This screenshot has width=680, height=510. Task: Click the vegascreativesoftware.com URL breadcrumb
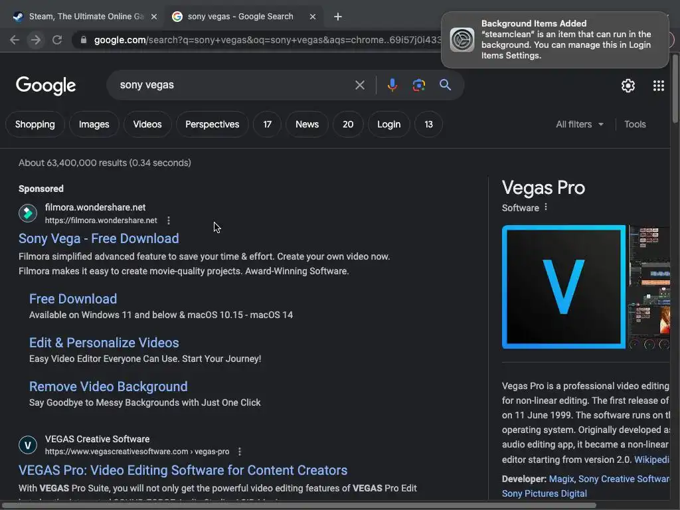(x=137, y=452)
